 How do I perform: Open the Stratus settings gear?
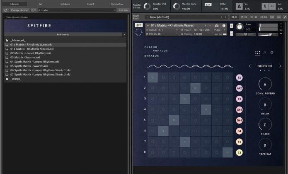tap(272, 53)
